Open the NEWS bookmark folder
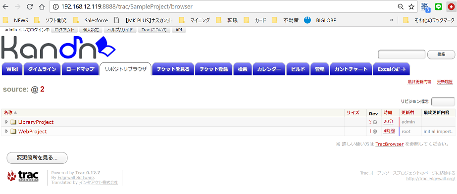The width and height of the screenshot is (457, 194). 15,20
